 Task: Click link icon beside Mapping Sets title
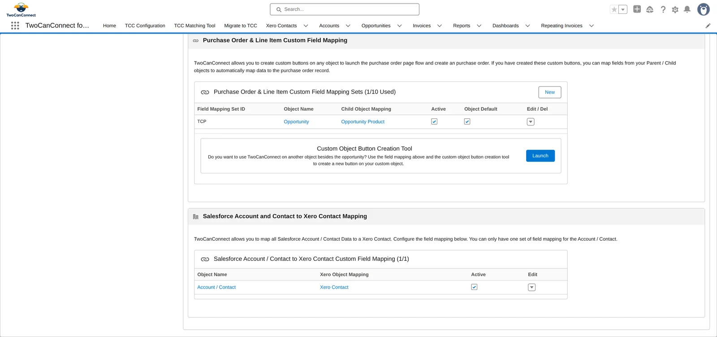click(205, 92)
